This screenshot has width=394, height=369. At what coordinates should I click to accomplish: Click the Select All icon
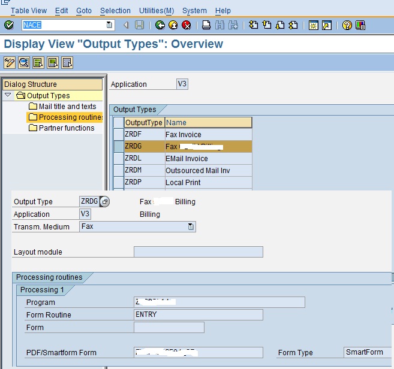click(38, 62)
